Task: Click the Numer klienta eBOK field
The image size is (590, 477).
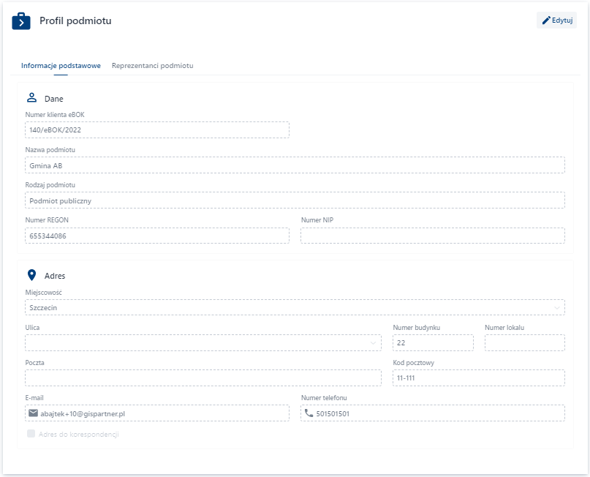Action: (x=157, y=129)
